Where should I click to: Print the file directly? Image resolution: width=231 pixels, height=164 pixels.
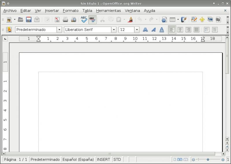[x=66, y=20]
